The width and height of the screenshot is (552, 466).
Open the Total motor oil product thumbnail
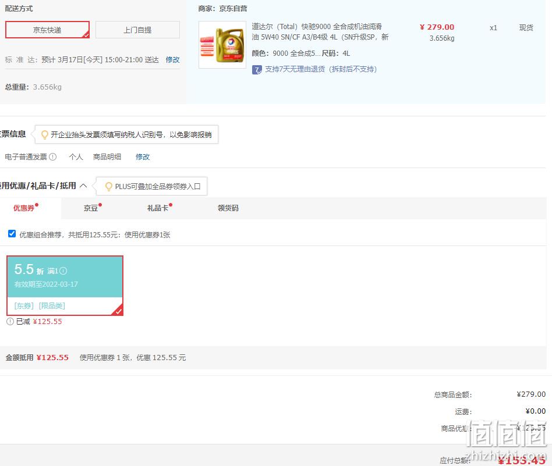click(222, 45)
